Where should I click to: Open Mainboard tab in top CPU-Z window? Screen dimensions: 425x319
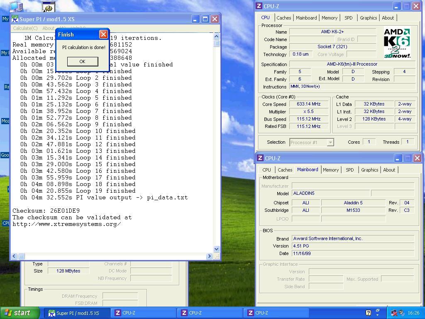[x=306, y=18]
